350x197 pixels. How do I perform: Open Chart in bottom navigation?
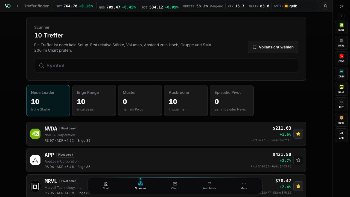(x=175, y=186)
